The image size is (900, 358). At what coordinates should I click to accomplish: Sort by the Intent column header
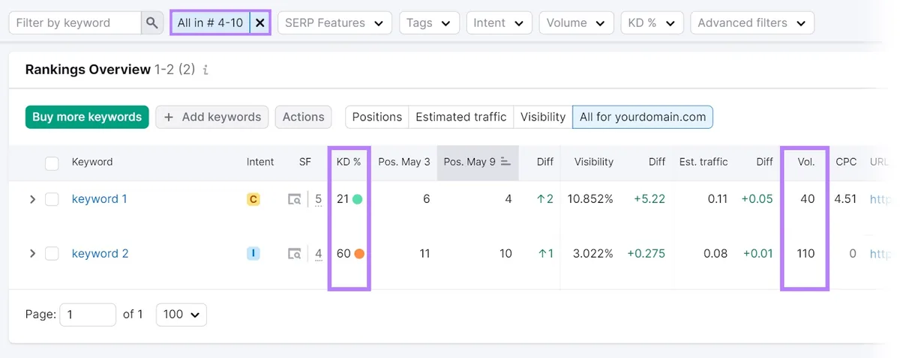pyautogui.click(x=260, y=162)
